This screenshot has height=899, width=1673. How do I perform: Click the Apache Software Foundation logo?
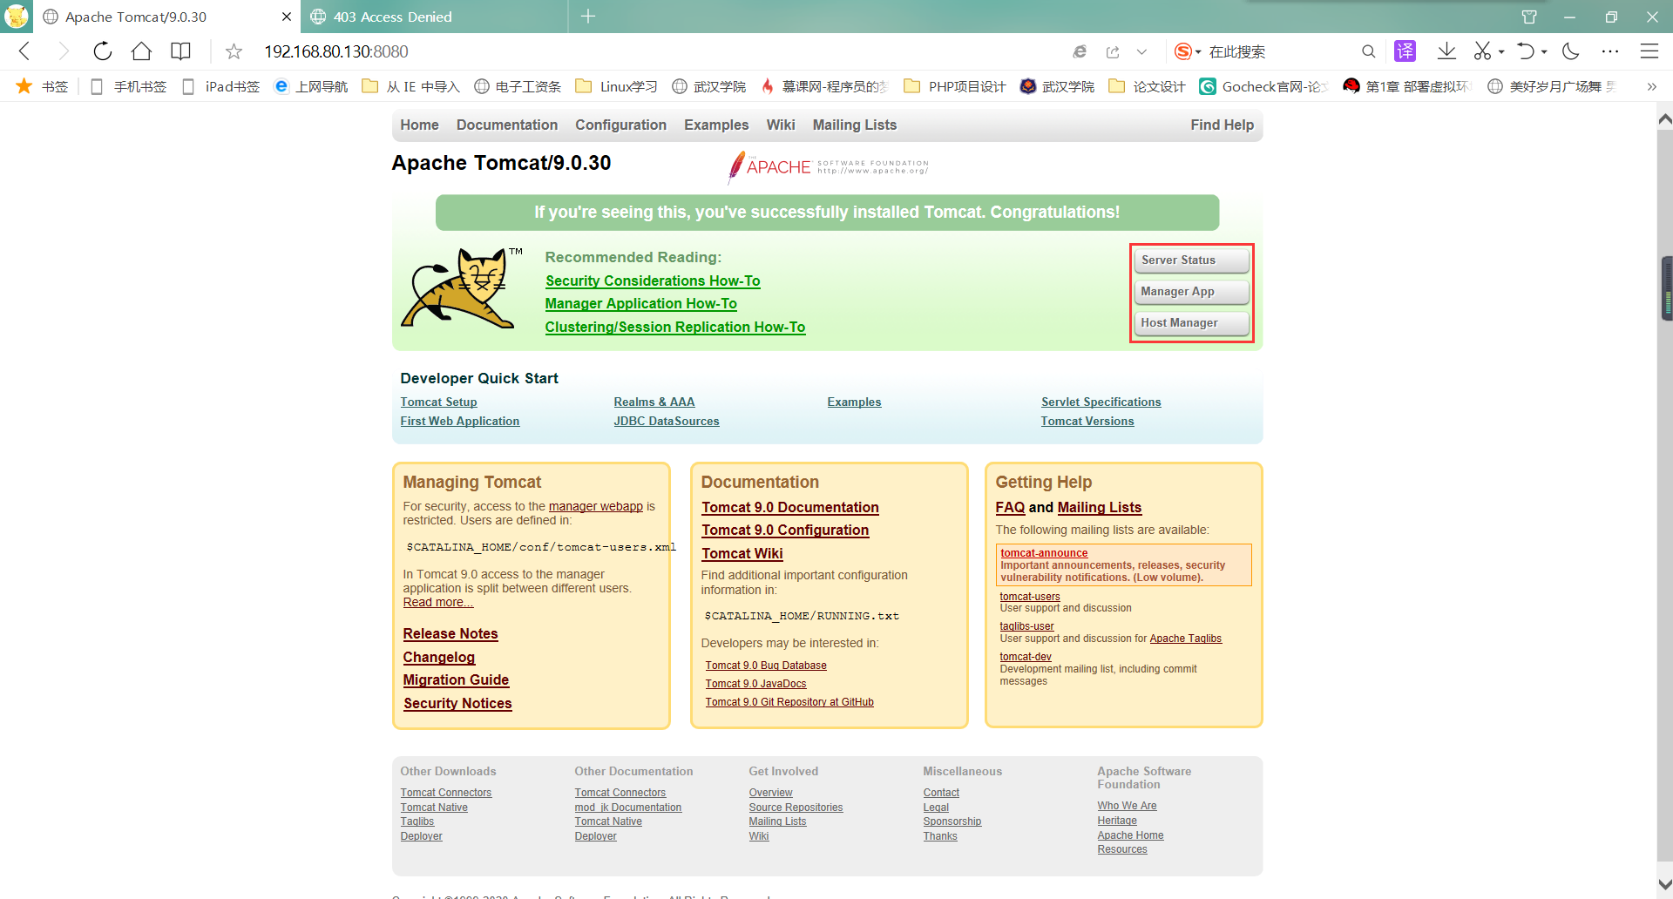(x=828, y=166)
